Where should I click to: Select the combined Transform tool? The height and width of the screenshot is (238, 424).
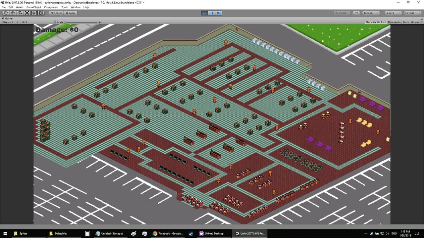click(41, 13)
